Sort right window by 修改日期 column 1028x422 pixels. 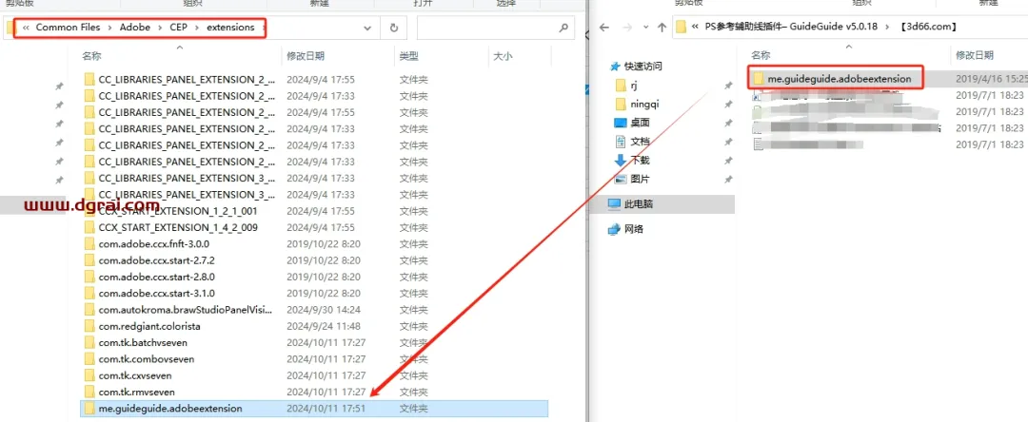click(975, 55)
